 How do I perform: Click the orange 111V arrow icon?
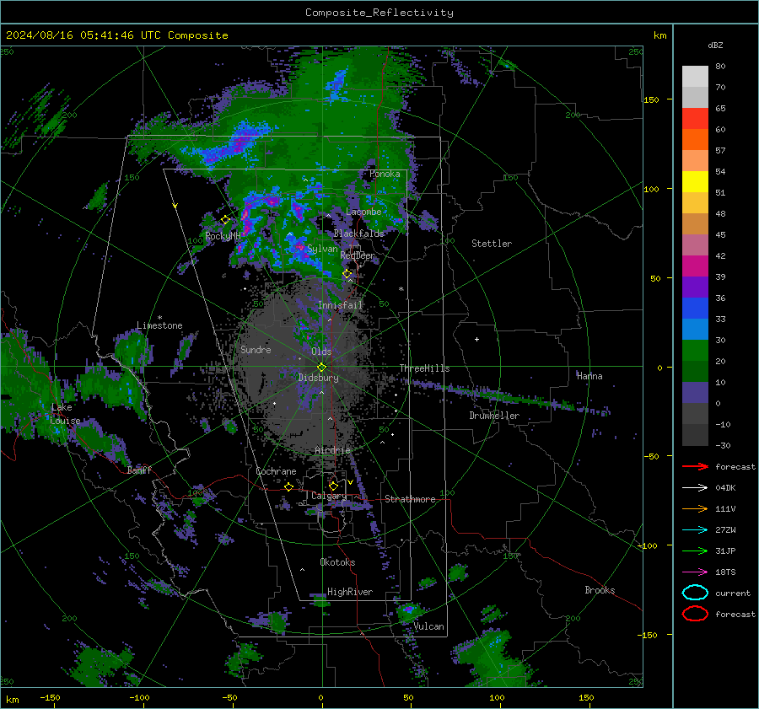695,508
